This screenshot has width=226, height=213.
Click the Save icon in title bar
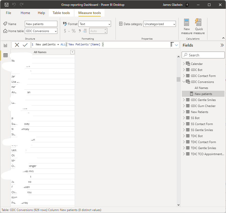pyautogui.click(x=7, y=5)
